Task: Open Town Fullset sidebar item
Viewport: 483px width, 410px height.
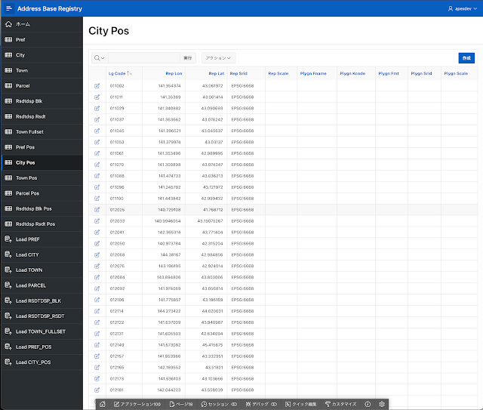Action: (42, 131)
